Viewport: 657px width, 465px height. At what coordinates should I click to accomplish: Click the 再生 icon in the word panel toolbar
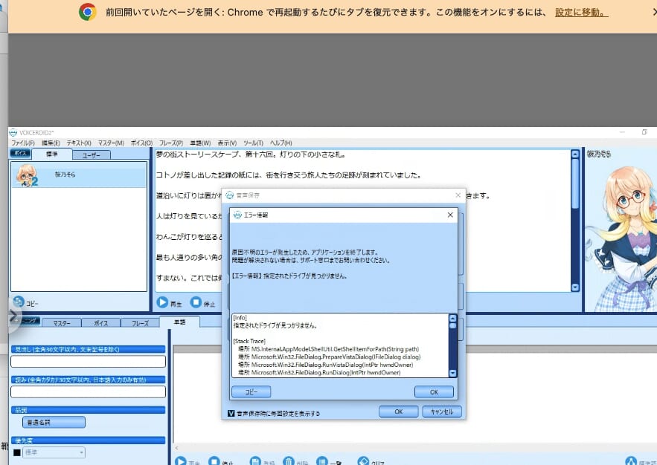click(x=181, y=461)
